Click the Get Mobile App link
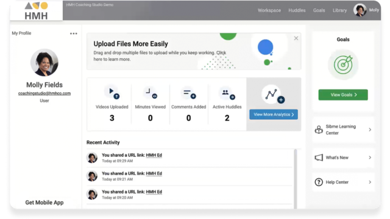Image resolution: width=390 pixels, height=219 pixels. [44, 203]
